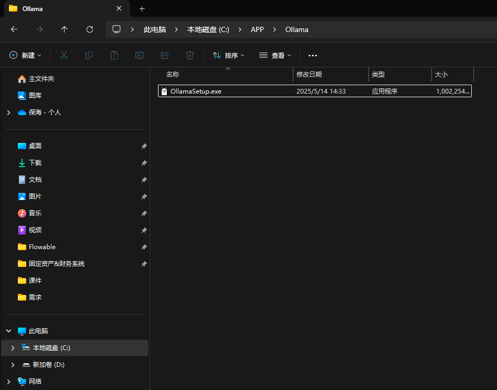Image resolution: width=497 pixels, height=390 pixels.
Task: Click 本地磁盘 (C:) in the address breadcrumb
Action: point(208,29)
